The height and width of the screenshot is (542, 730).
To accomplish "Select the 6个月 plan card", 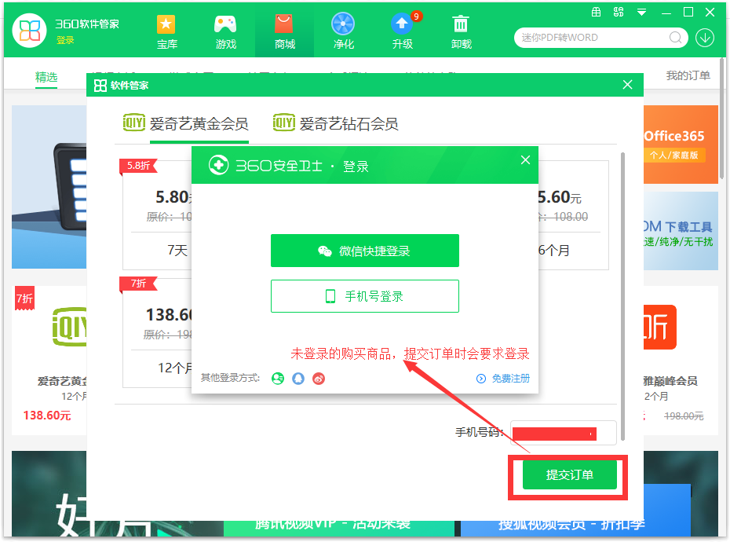I will 574,215.
